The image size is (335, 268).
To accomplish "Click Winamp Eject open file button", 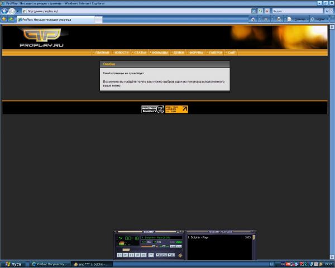I will click(151, 255).
